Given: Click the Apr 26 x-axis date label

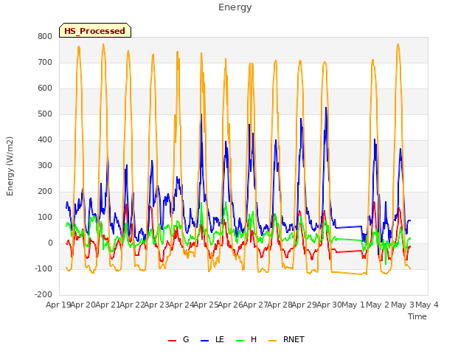Looking at the screenshot, I should click(x=231, y=305).
